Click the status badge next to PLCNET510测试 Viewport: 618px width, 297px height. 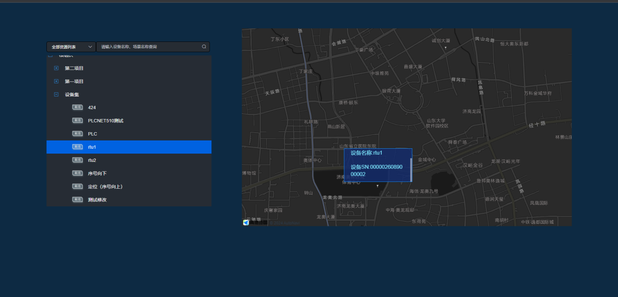(x=77, y=120)
